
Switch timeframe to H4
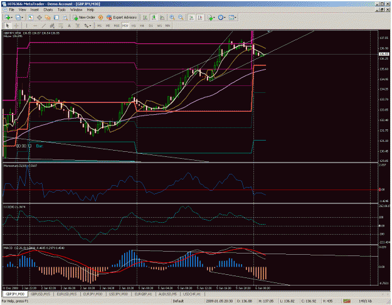(142, 26)
